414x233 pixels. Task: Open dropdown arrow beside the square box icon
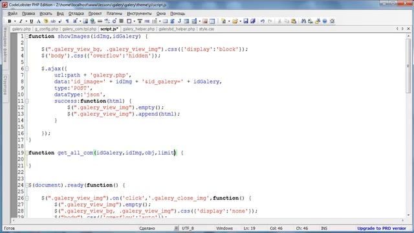[134, 21]
